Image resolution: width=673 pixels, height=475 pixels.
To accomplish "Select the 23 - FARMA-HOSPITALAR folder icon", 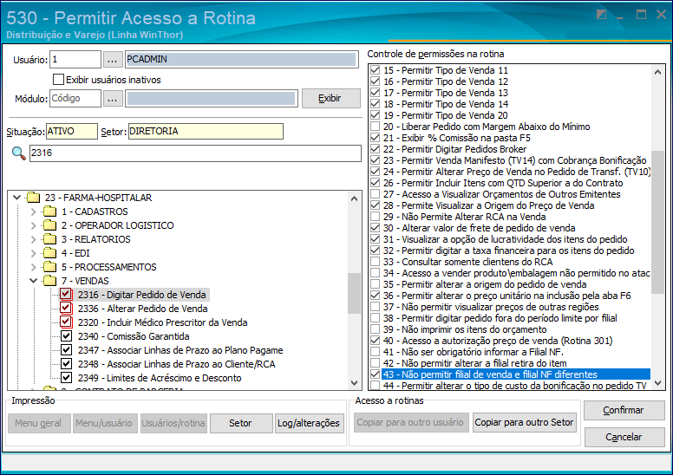I will pos(34,198).
